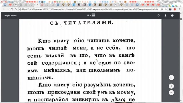Open the zoom magnifier in address bar

tap(162, 9)
